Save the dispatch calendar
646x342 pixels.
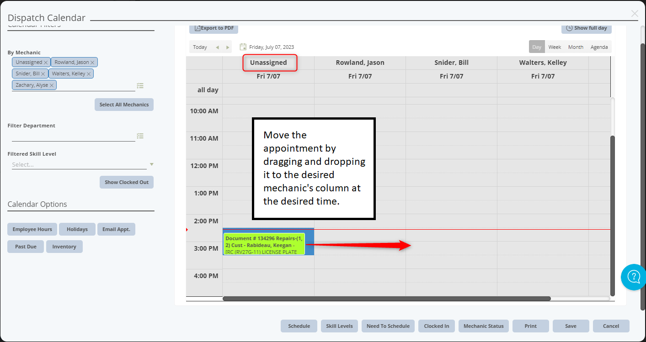pos(571,326)
